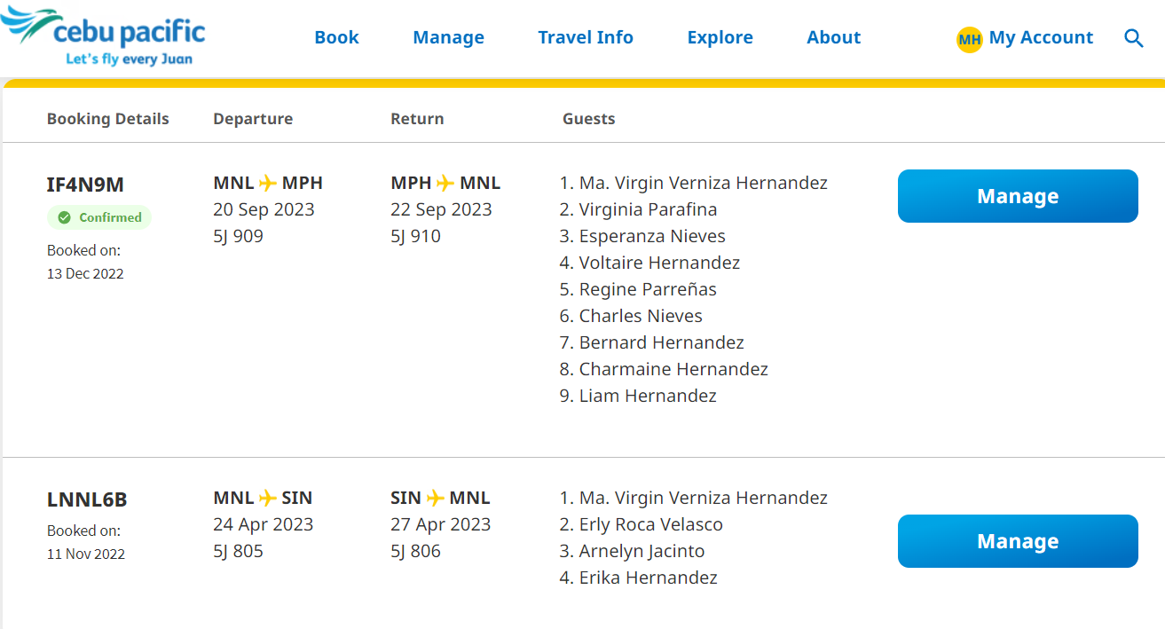Viewport: 1165px width, 629px height.
Task: Click plane icon between MNL and MPH departure
Action: 268,184
